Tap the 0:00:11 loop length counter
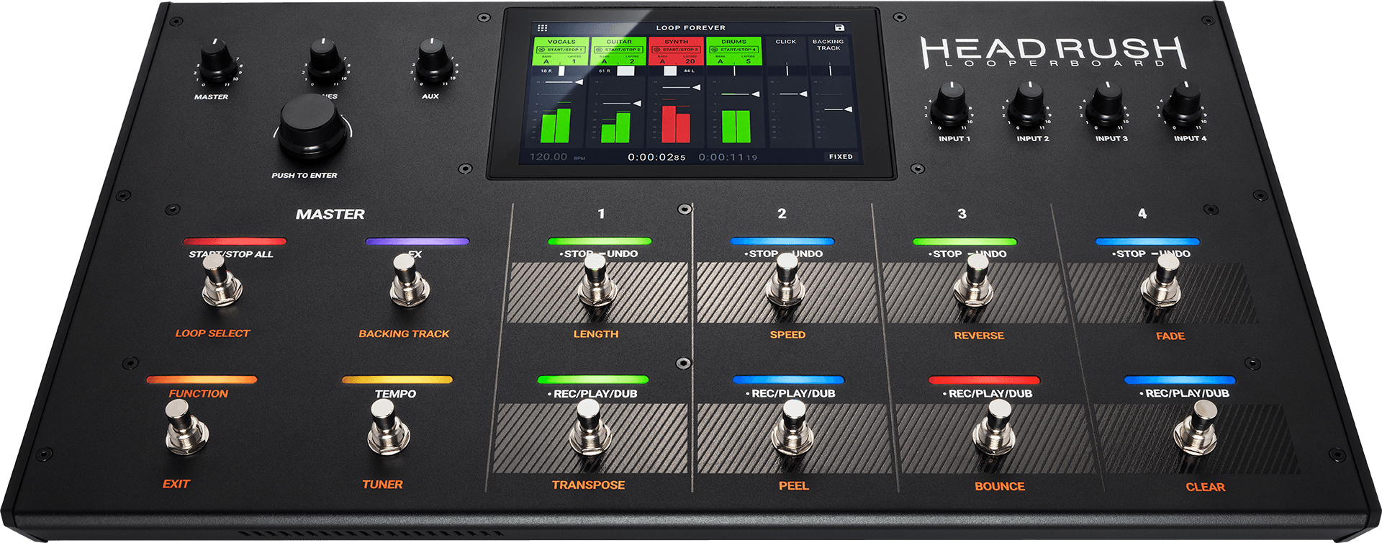The height and width of the screenshot is (543, 1382). tap(728, 157)
